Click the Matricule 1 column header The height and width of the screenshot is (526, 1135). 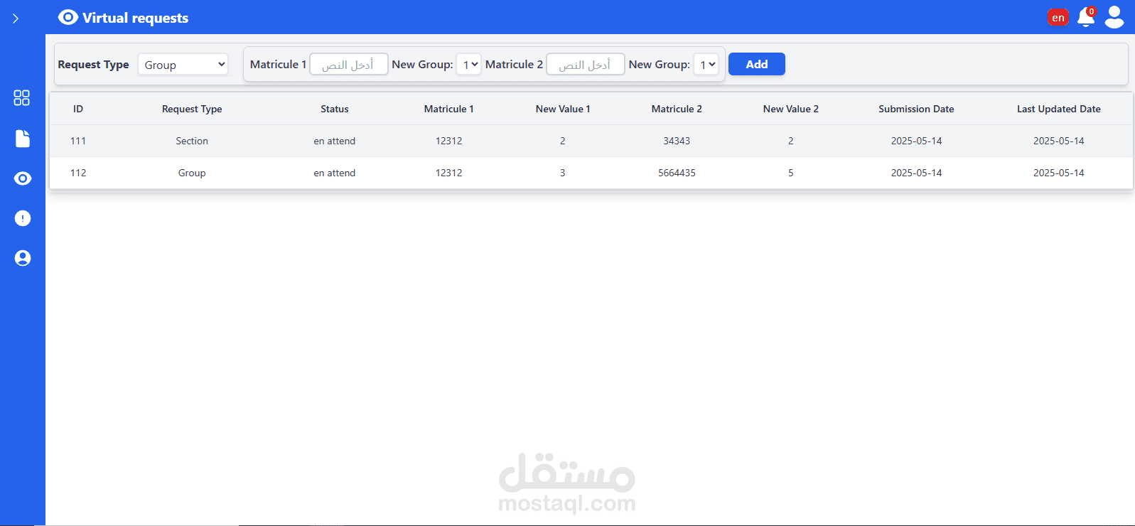point(449,109)
